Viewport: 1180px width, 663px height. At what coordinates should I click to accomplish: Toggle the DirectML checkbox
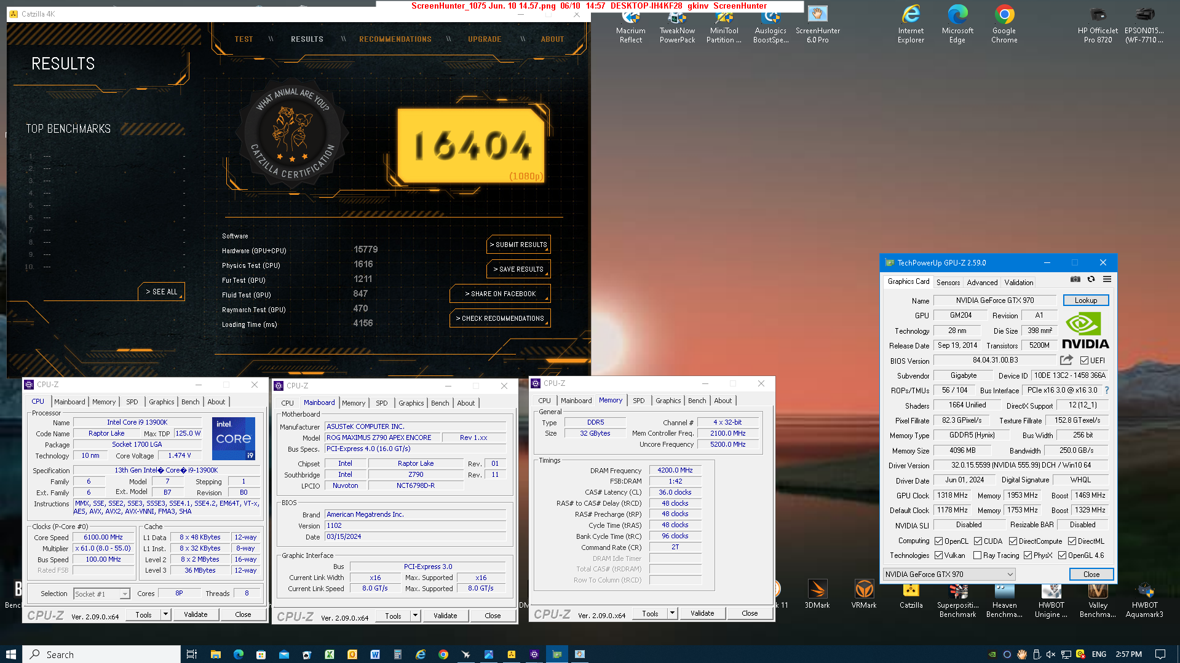(x=1072, y=541)
